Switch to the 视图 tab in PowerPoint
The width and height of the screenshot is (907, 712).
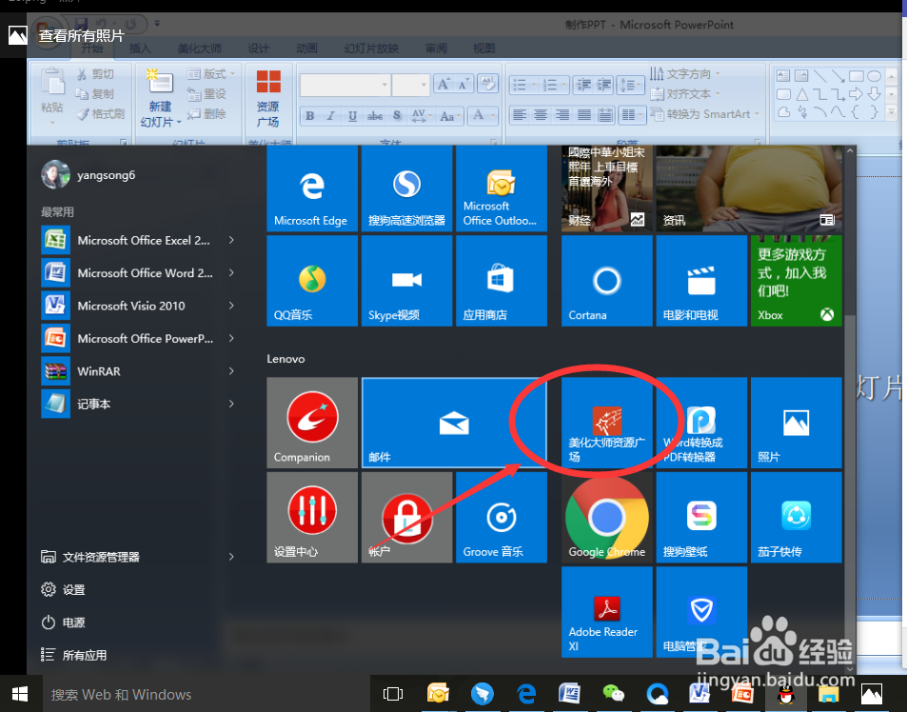click(483, 48)
